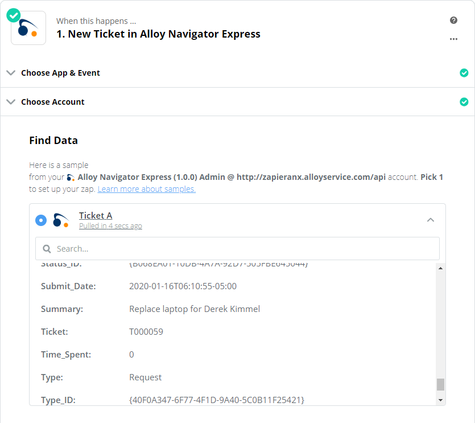The width and height of the screenshot is (475, 423).
Task: Open the Learn more about samples link
Action: pyautogui.click(x=146, y=188)
